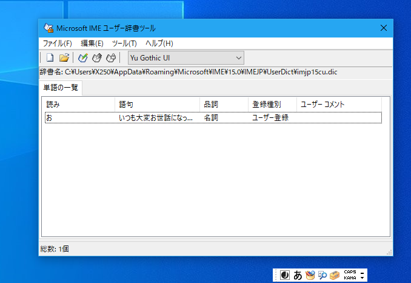Select the 単語の一覧 tab
The image size is (411, 283).
coord(61,88)
